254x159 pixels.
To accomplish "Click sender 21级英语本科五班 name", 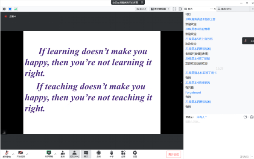I will 201,73.
